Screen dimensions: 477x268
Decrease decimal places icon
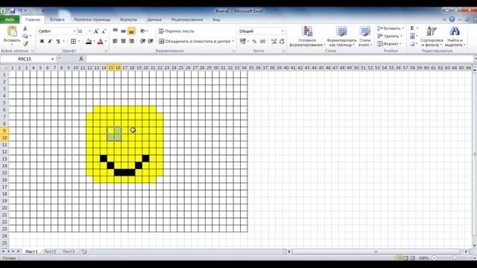pos(282,41)
